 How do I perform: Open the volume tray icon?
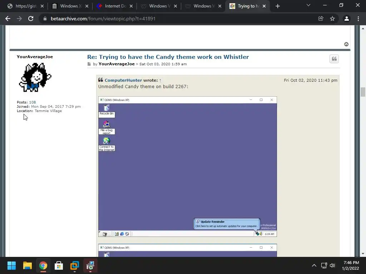332,265
